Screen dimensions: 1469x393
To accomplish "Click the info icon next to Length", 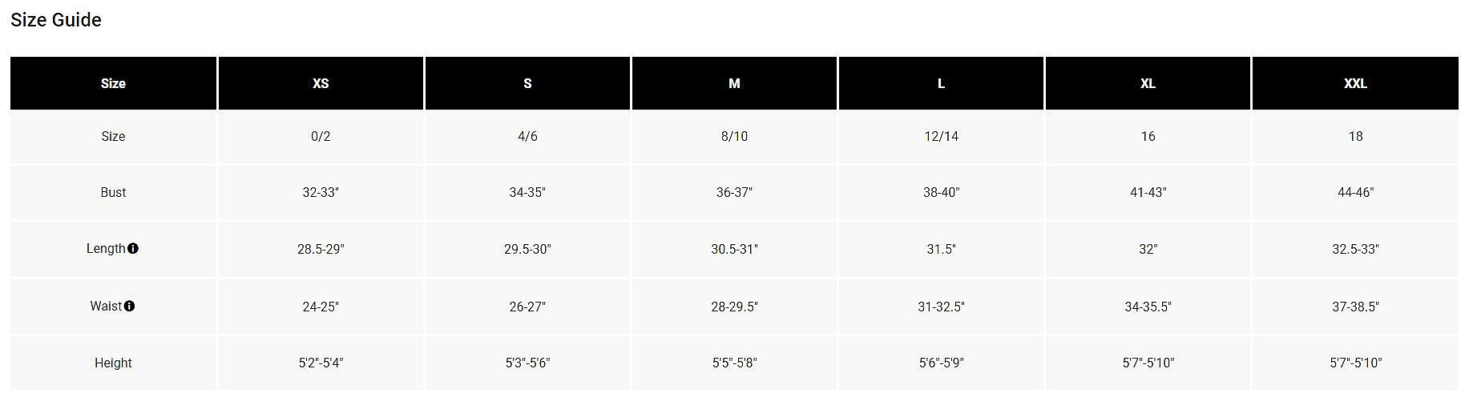I will [133, 248].
